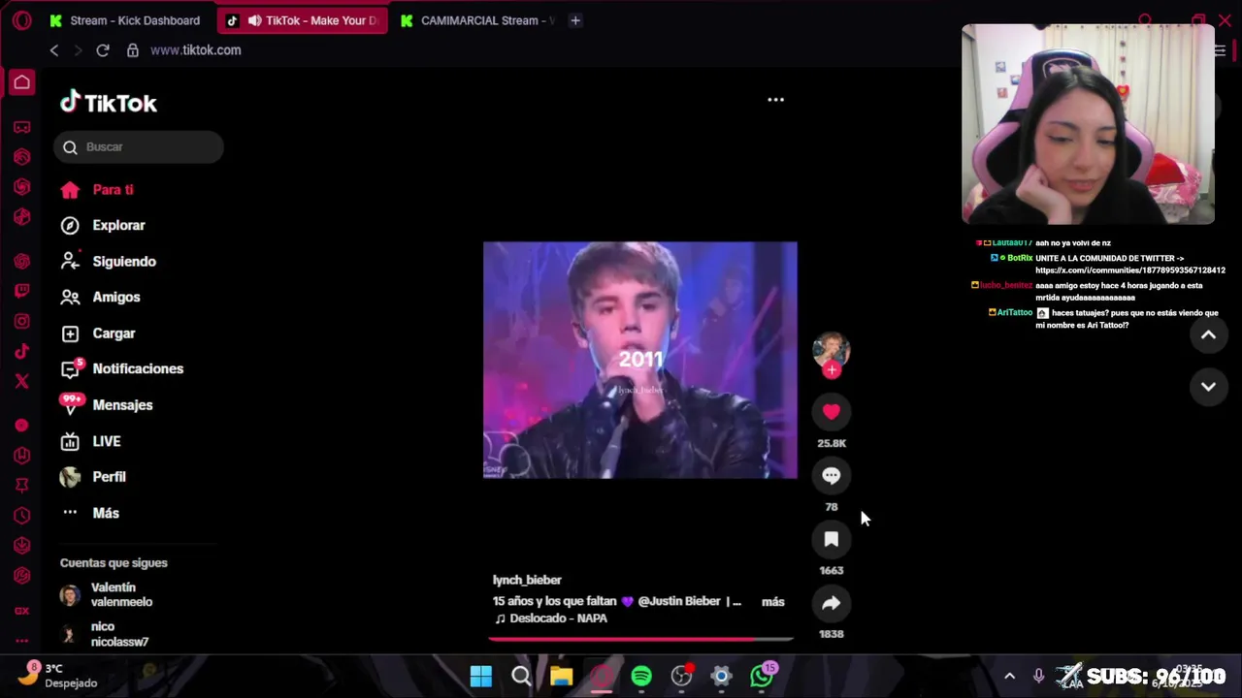Switch to the CAMIMARCIAL Stream tab

coord(475,20)
